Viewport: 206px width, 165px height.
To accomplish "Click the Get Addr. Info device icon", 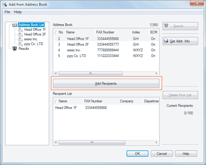I will point(166,41).
